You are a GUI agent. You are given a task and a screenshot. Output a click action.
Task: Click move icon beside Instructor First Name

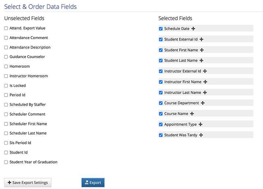click(205, 82)
